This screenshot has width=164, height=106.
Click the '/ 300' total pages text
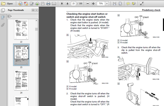point(80,4)
